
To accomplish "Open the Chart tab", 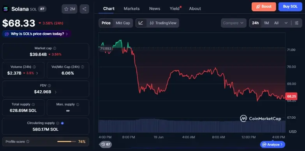I will pyautogui.click(x=109, y=9).
